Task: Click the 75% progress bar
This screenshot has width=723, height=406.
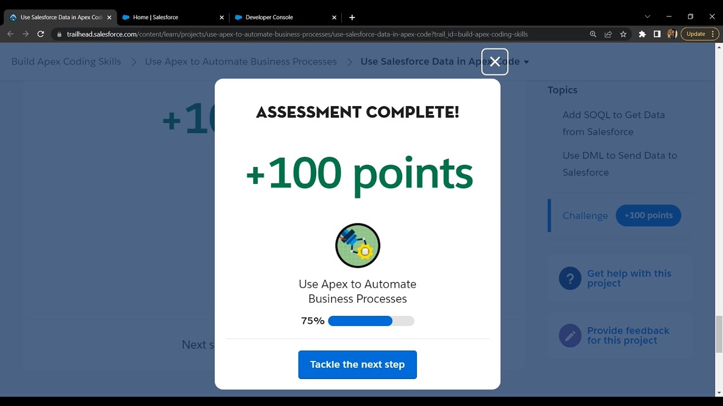Action: click(x=371, y=321)
